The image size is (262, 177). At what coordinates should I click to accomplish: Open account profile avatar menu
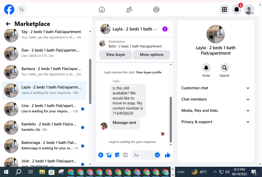(249, 9)
